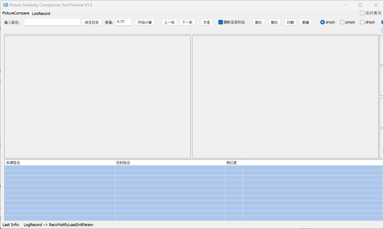Click the 来源路径 column header
Screen dimensions: 384x229
pos(59,163)
